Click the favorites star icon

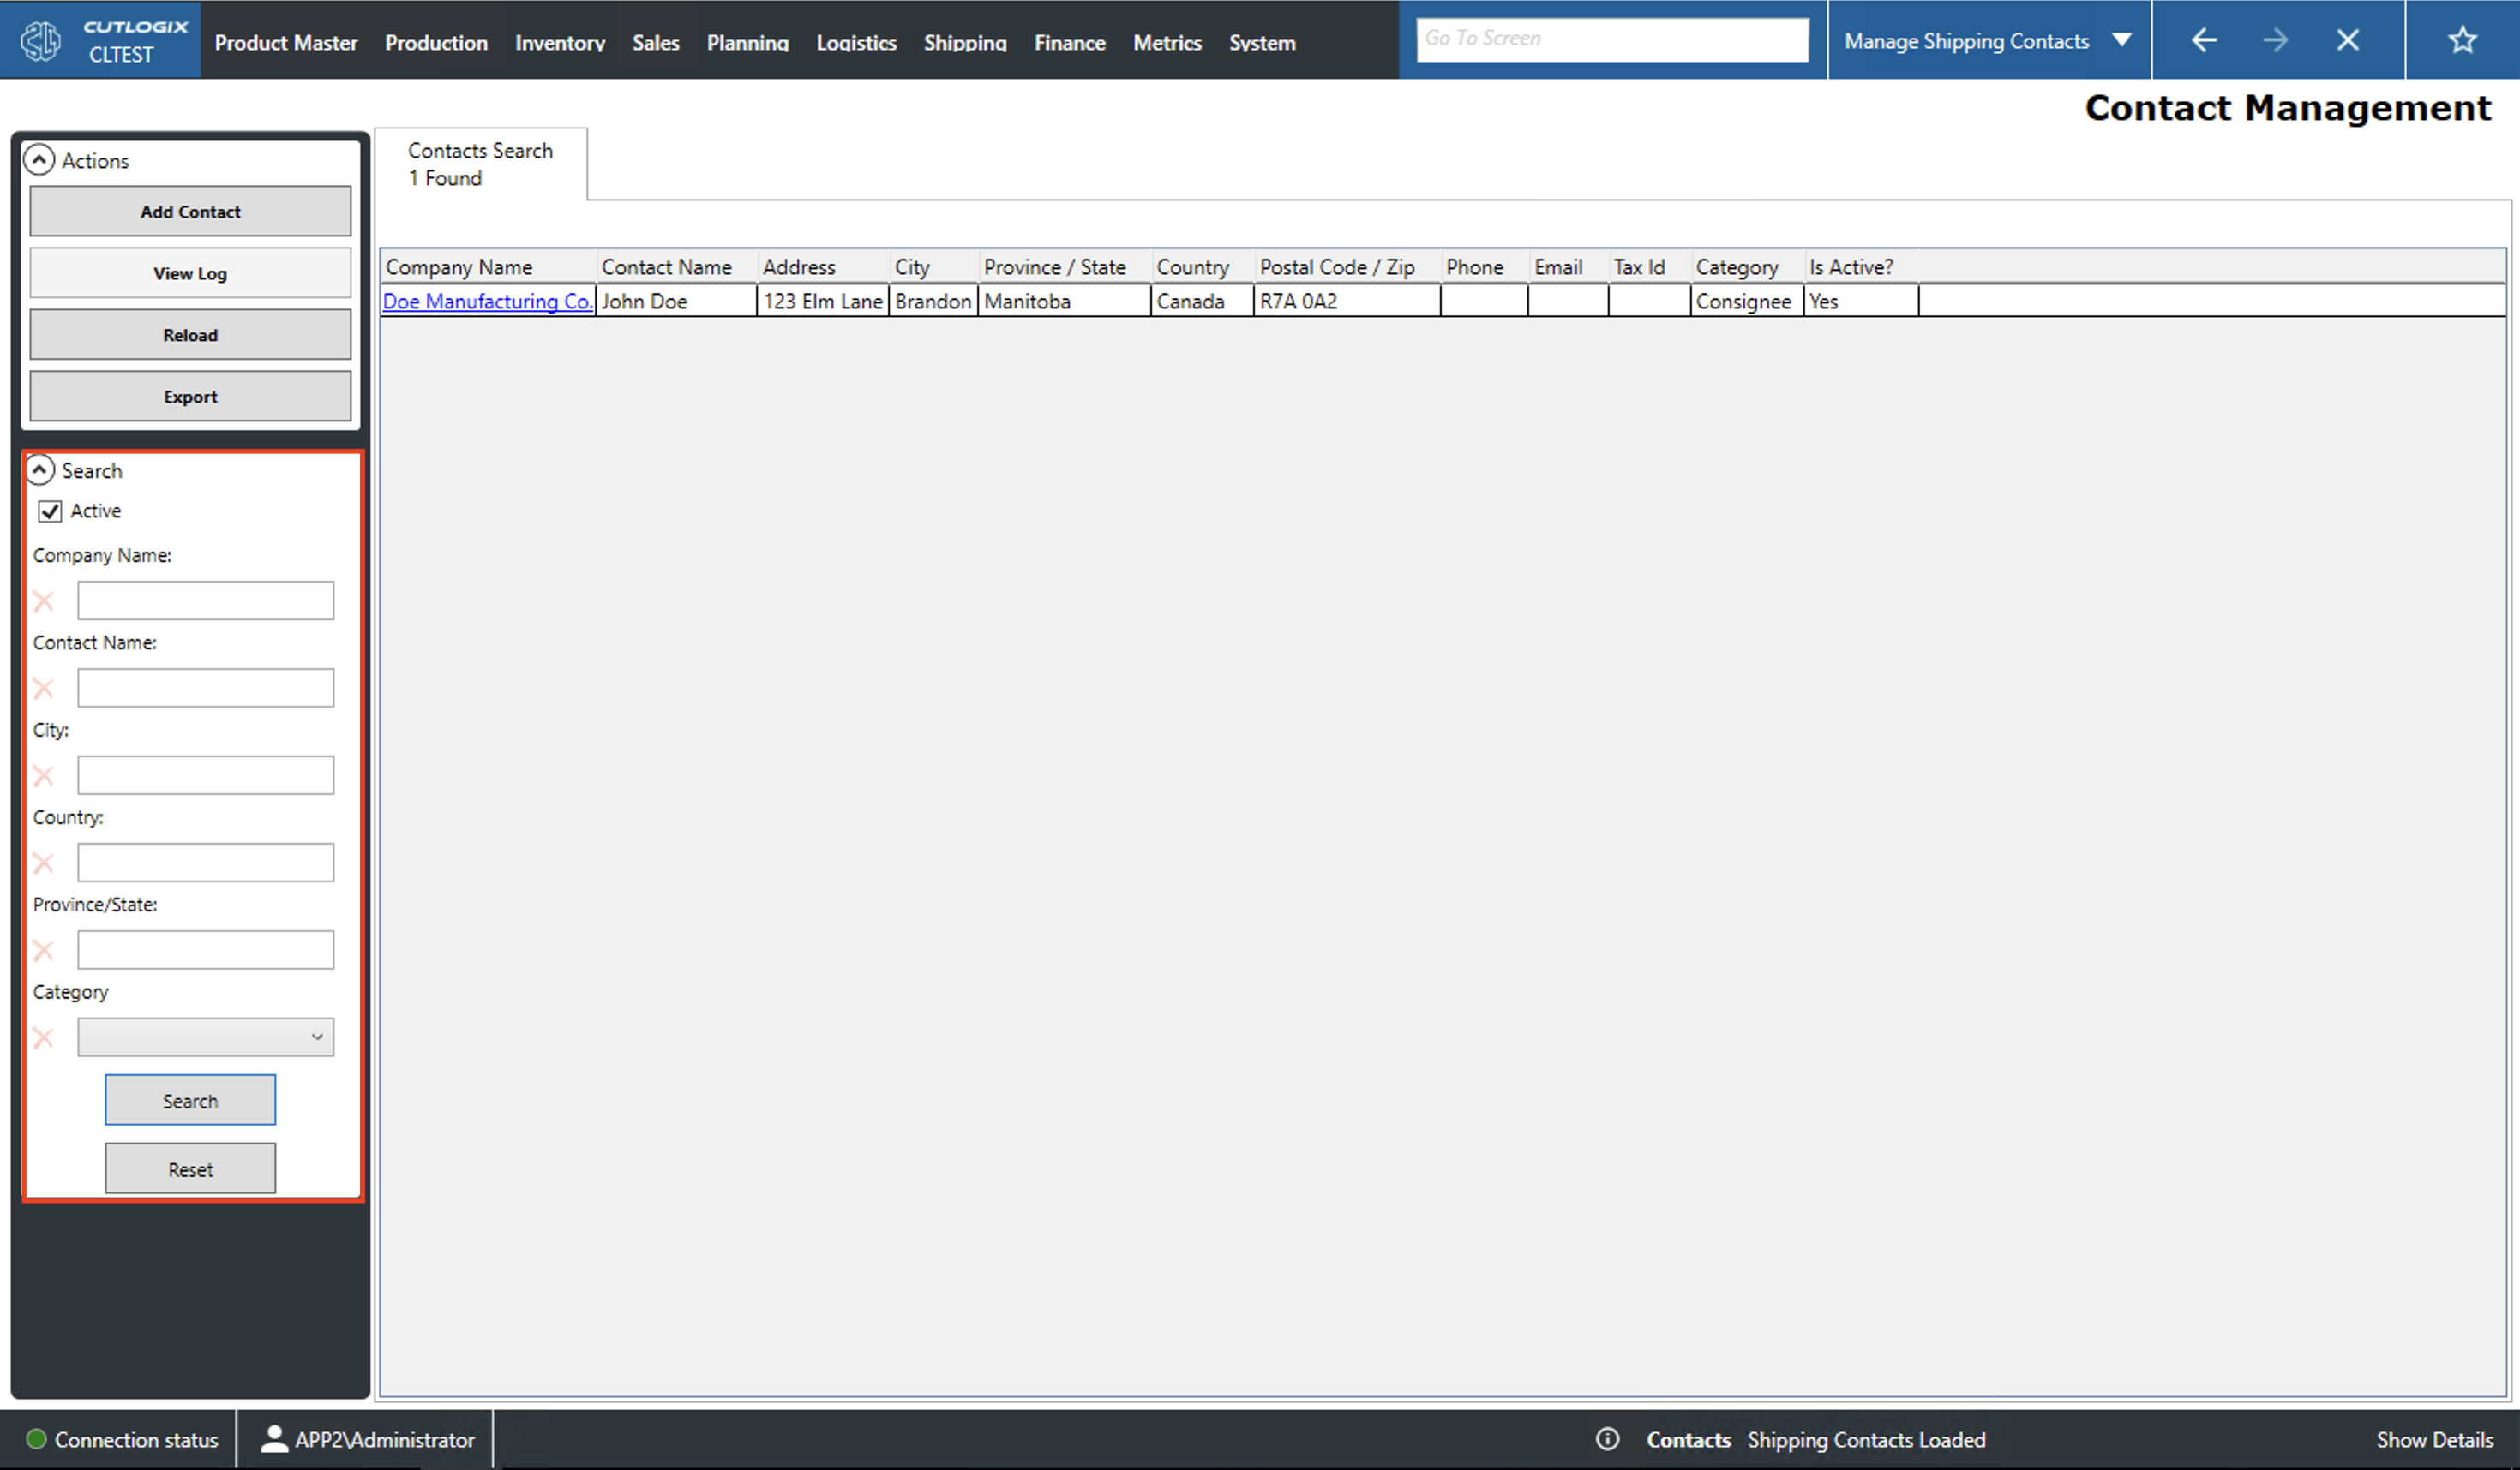tap(2462, 40)
